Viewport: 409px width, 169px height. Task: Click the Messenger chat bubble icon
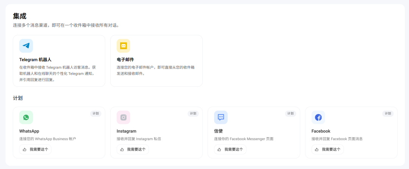[x=221, y=117]
